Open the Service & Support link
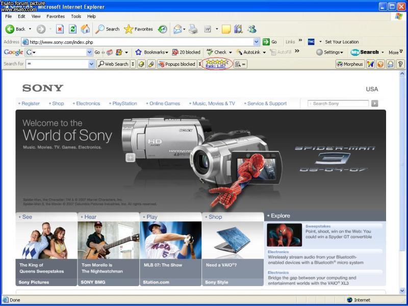This screenshot has width=408, height=306. [x=265, y=104]
